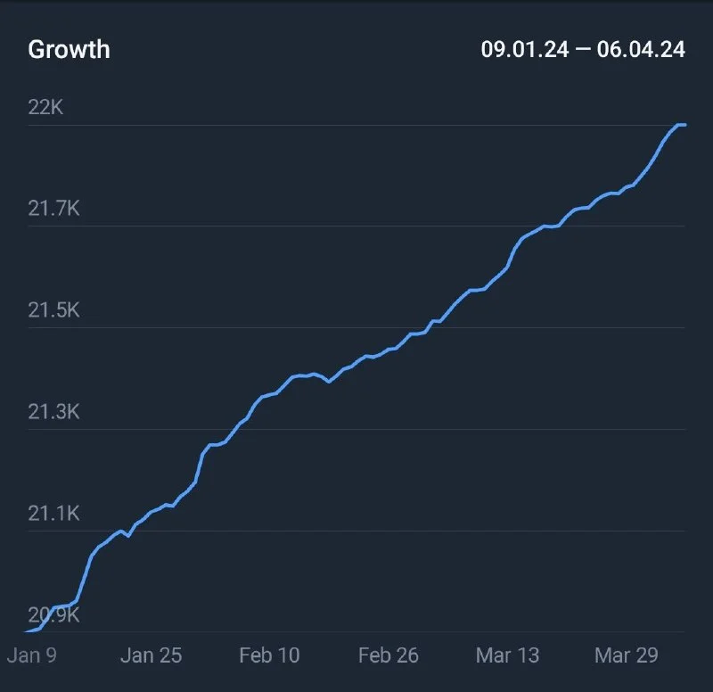Select the Jan 25 date marker

tap(151, 655)
